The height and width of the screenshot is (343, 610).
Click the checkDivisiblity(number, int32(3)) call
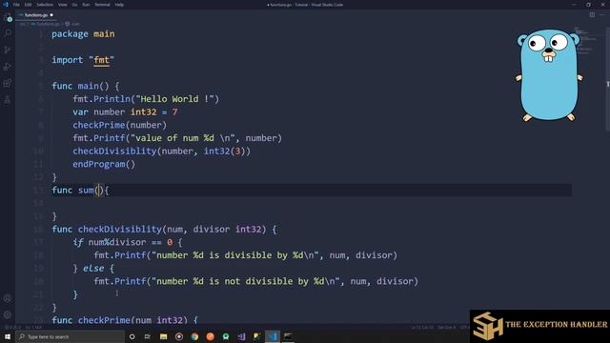[161, 151]
